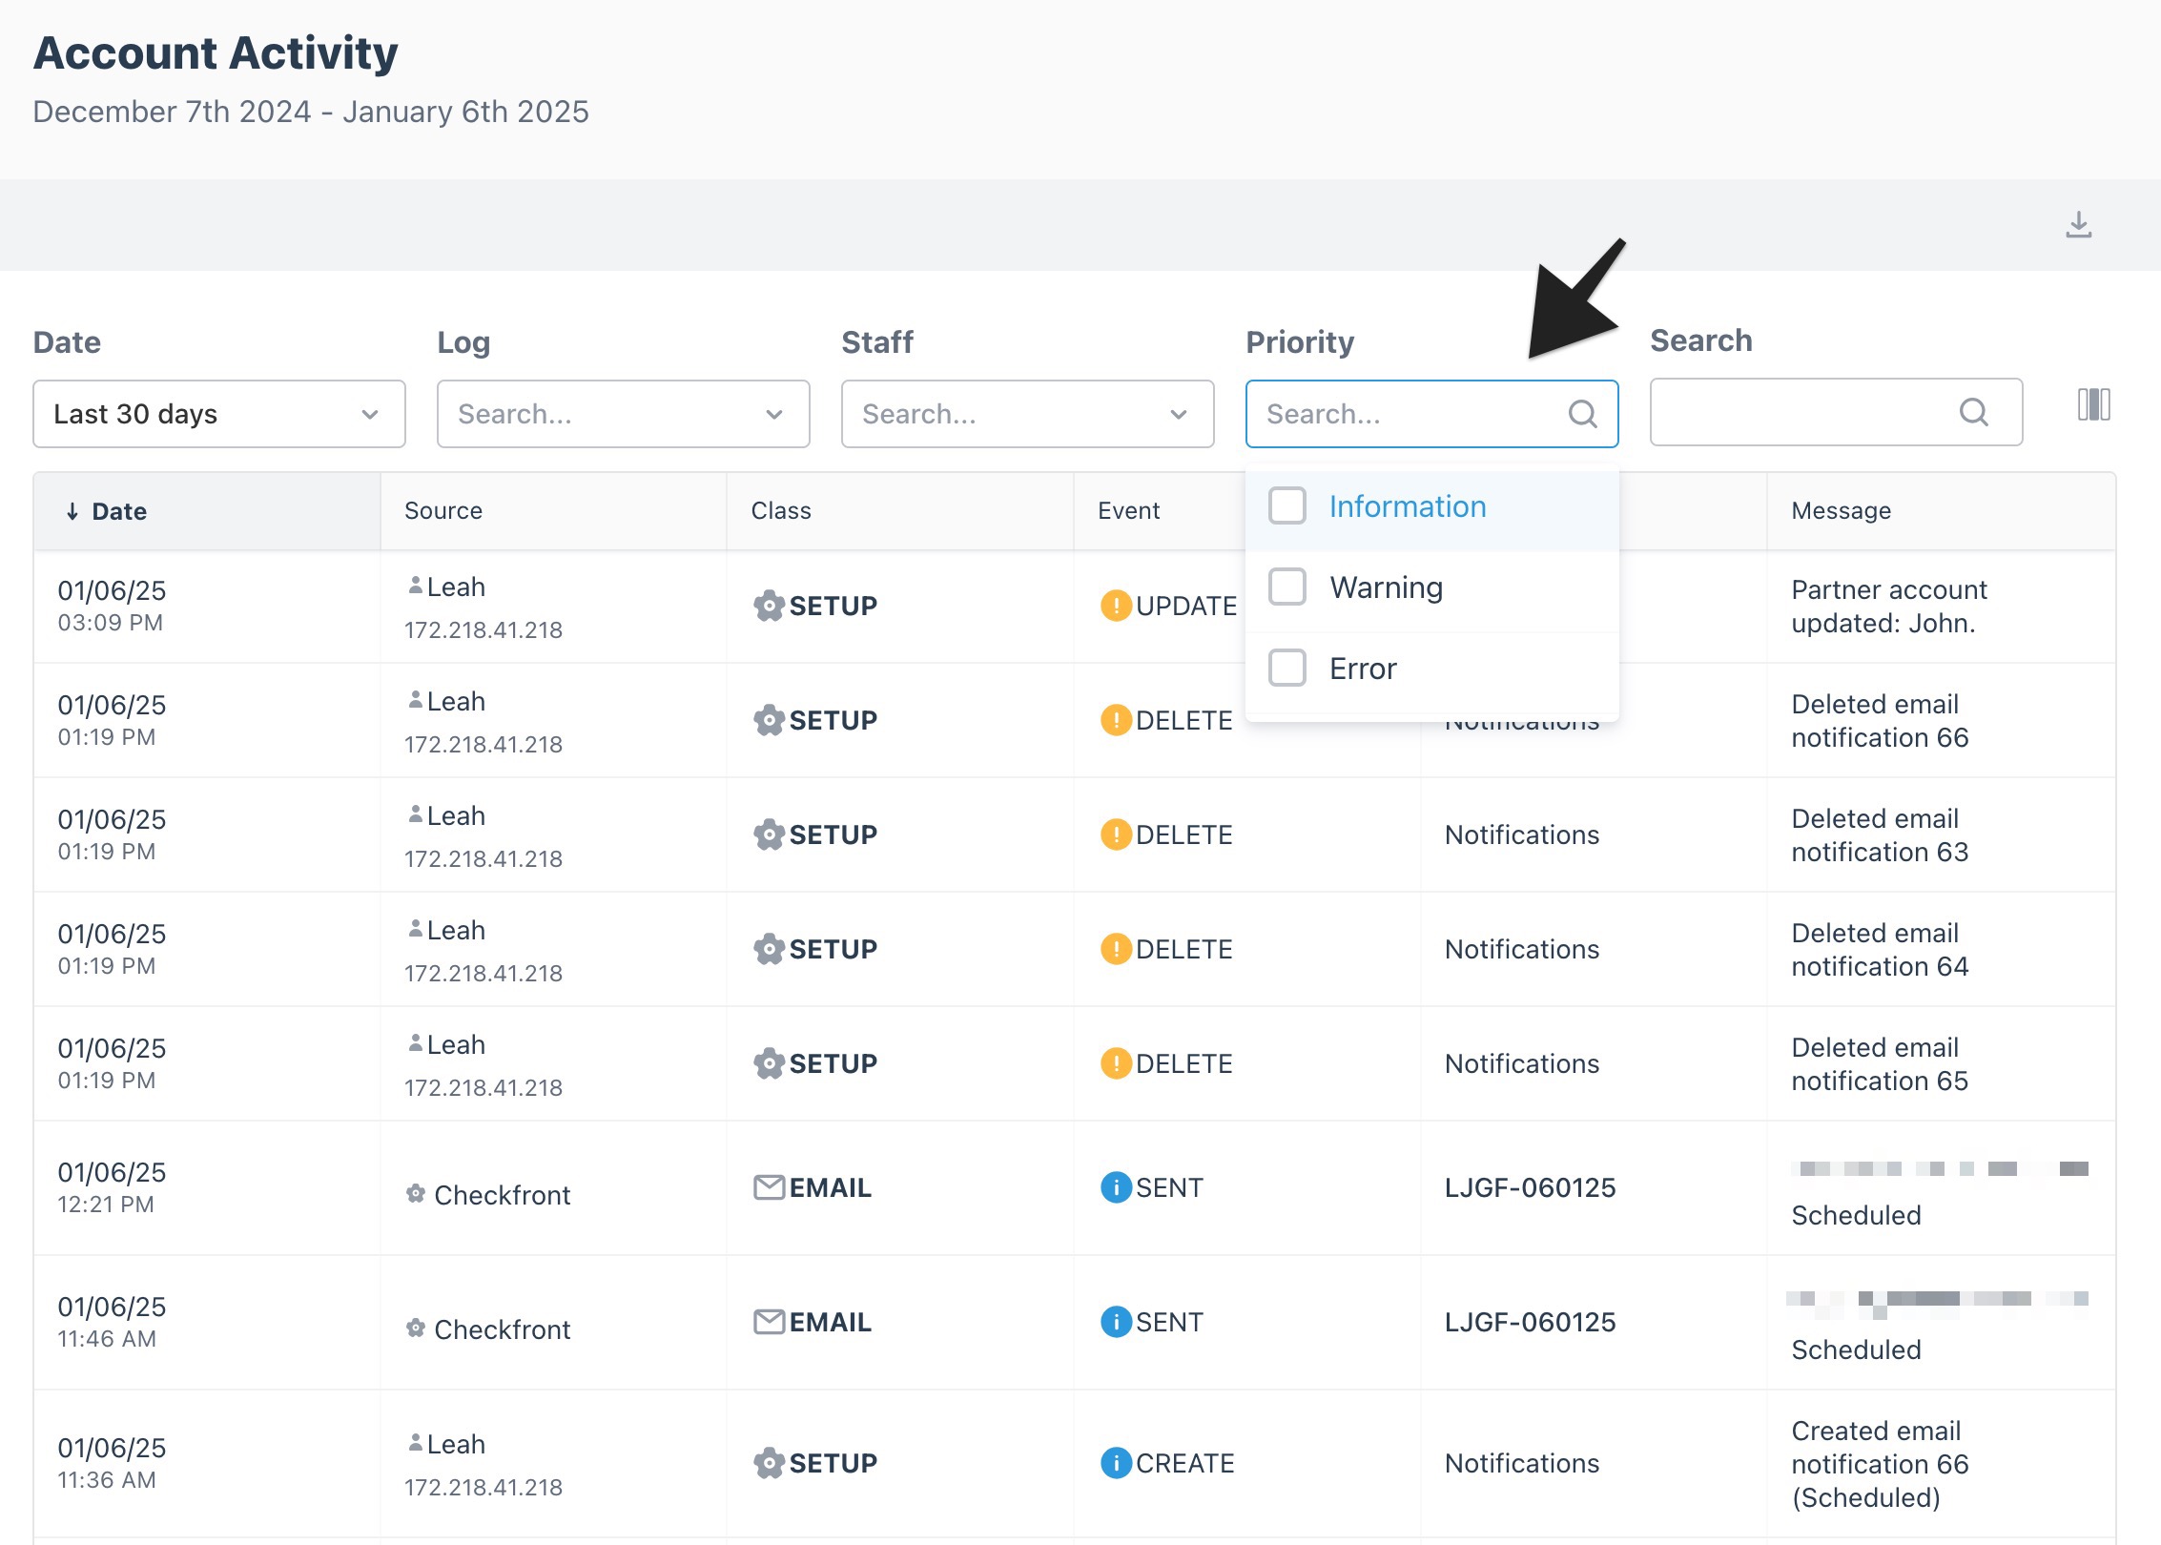Click Notifications in notification 64 row
The image size is (2161, 1545).
click(x=1522, y=949)
